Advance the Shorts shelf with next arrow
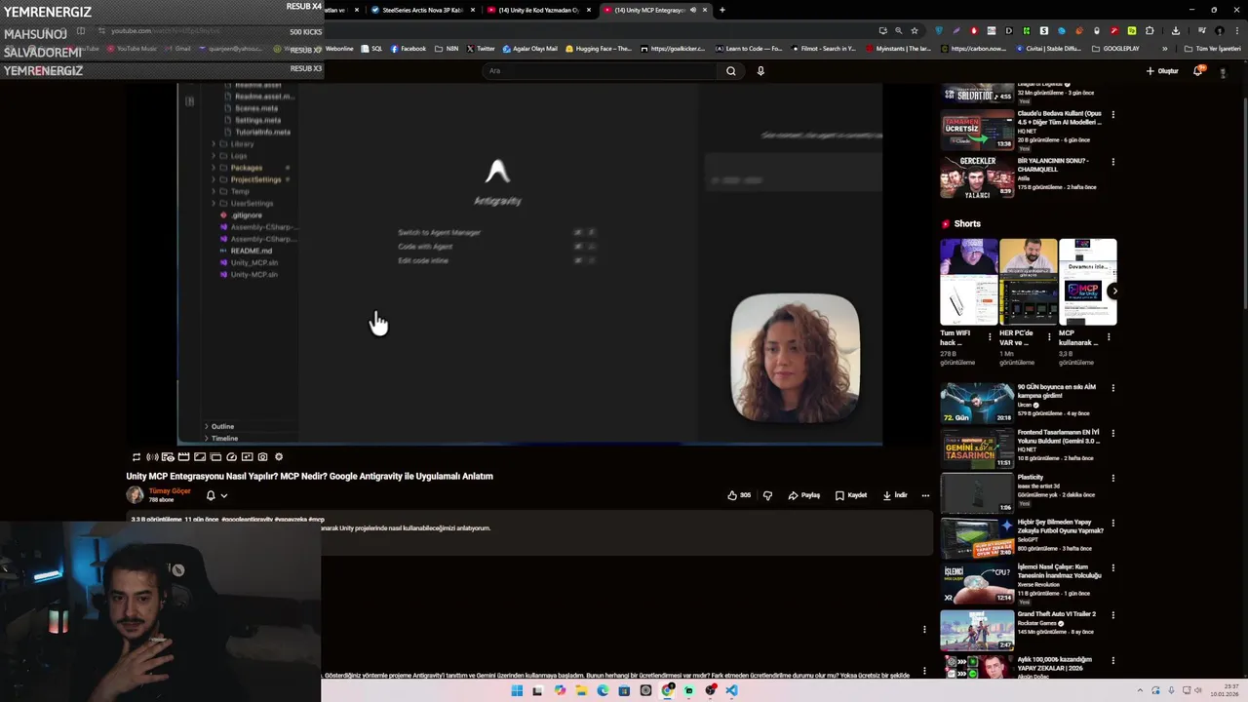The height and width of the screenshot is (702, 1248). coord(1113,291)
